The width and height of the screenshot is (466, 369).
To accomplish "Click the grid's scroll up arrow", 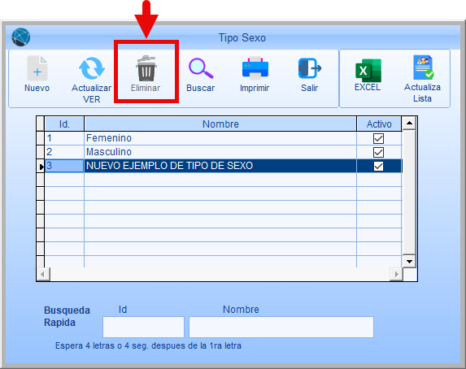I will [409, 123].
